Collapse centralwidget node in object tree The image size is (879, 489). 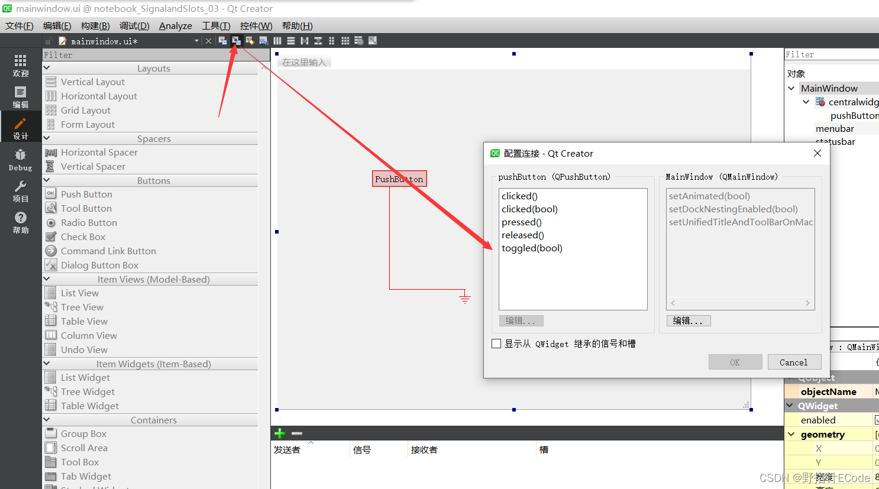tap(806, 102)
